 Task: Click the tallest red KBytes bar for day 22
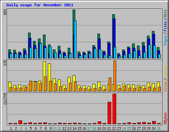tap(114, 109)
